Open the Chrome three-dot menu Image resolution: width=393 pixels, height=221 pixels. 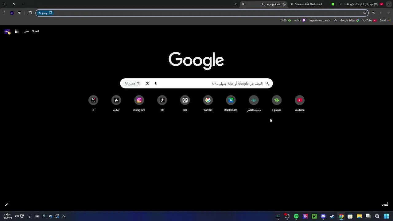pos(4,13)
